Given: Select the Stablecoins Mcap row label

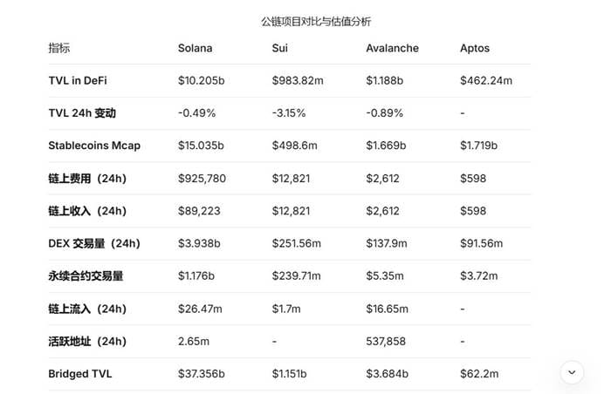Looking at the screenshot, I should click(x=94, y=146).
